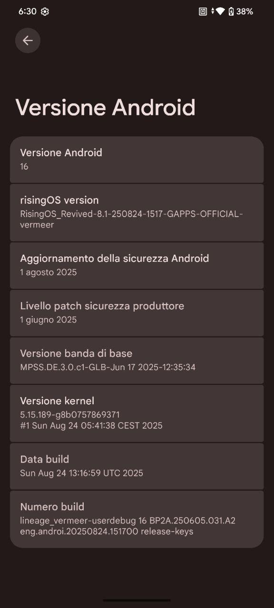Viewport: 274px width, 608px height.
Task: Tap the Numero build entry
Action: tap(137, 519)
